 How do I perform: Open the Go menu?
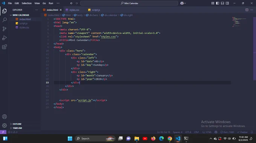click(x=44, y=3)
